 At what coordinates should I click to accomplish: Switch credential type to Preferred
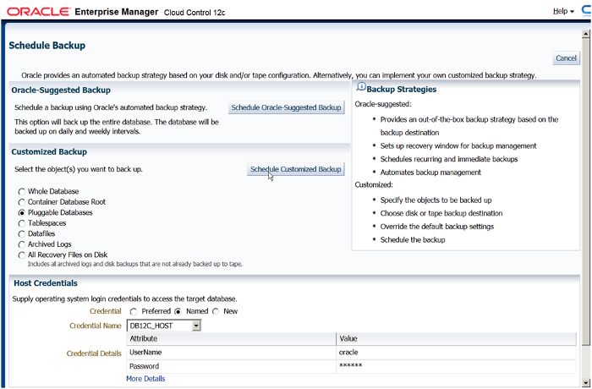[x=134, y=311]
